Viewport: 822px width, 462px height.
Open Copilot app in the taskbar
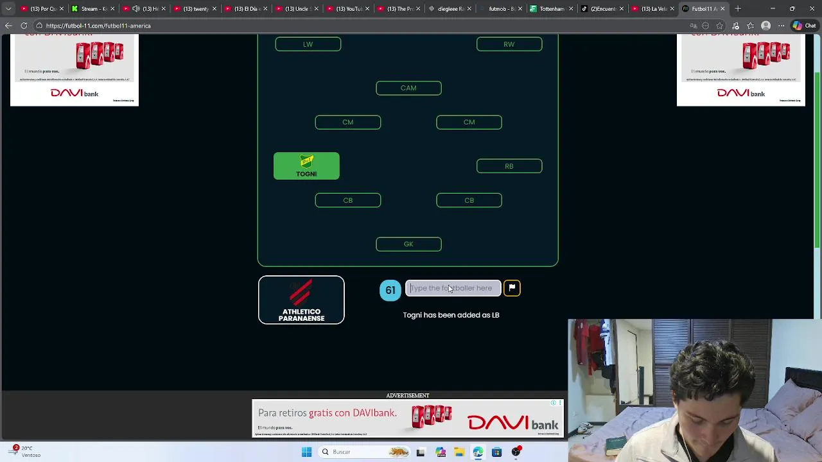(441, 452)
